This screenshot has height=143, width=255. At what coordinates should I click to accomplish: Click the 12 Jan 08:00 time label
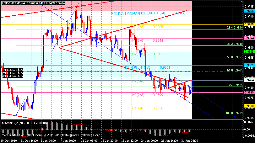point(89,140)
